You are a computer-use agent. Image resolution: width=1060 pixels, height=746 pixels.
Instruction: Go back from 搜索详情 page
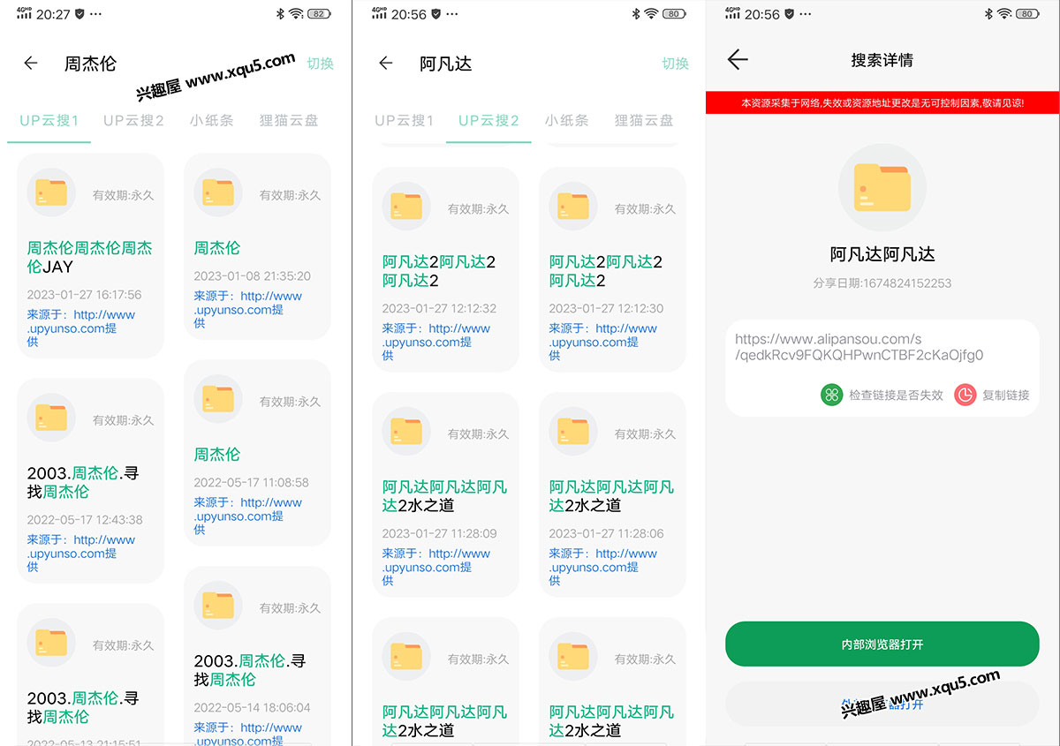point(738,60)
